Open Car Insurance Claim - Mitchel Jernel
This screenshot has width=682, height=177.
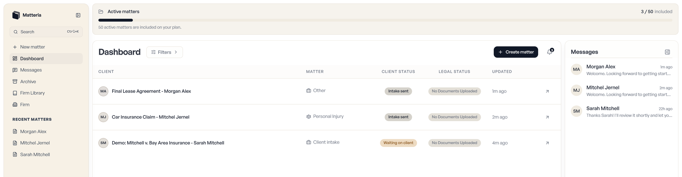(x=150, y=117)
